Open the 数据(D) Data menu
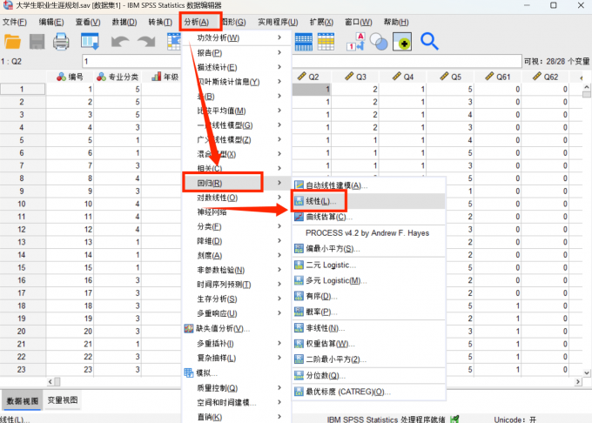 (x=124, y=22)
